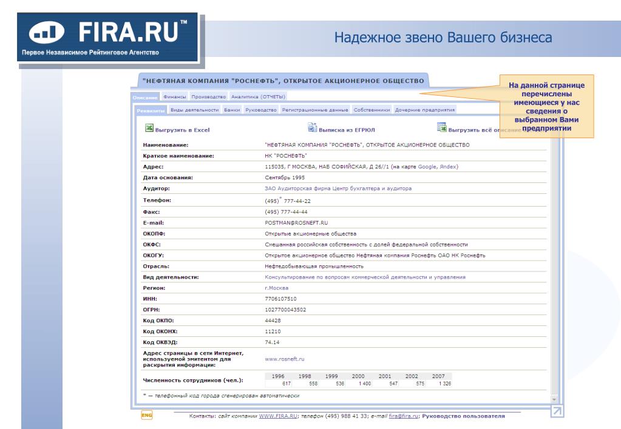The image size is (621, 429).
Task: Click the Выписка из ЕГРЮЛ link
Action: [x=347, y=130]
